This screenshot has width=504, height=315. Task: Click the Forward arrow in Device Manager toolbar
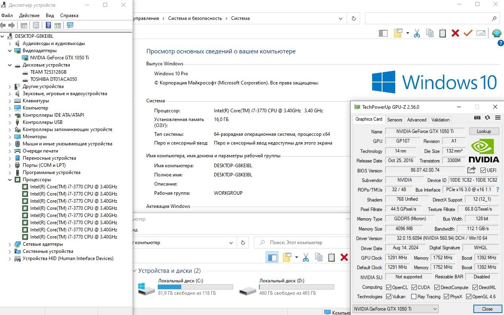(12, 25)
